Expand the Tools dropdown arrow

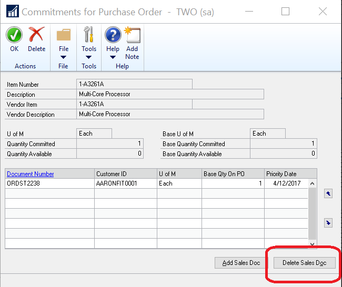(89, 57)
